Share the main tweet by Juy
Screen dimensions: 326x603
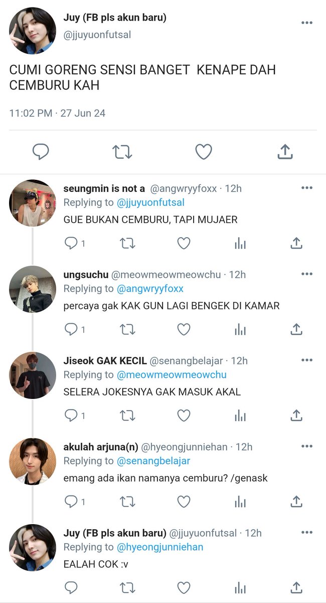click(x=285, y=151)
